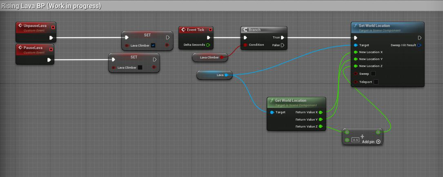Click Return Value Y output pin
443x177 pixels.
(321, 119)
